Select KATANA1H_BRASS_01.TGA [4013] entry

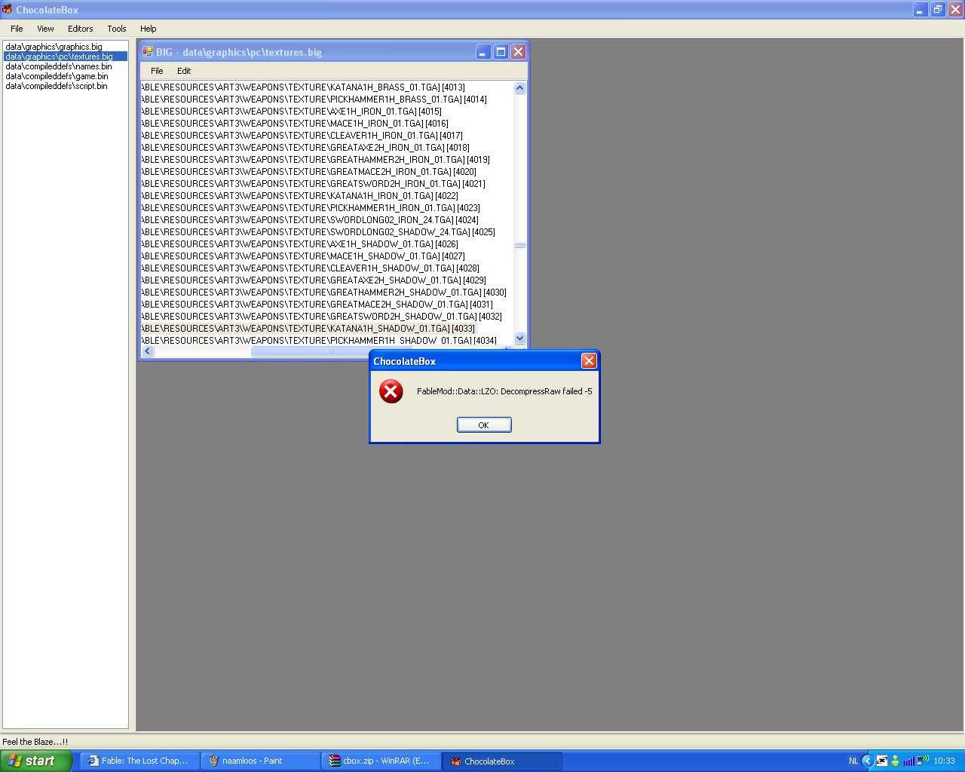pyautogui.click(x=303, y=87)
